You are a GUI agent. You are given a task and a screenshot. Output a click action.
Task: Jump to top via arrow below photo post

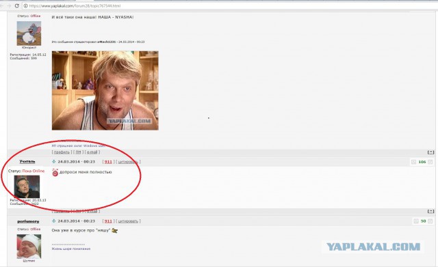(x=430, y=152)
